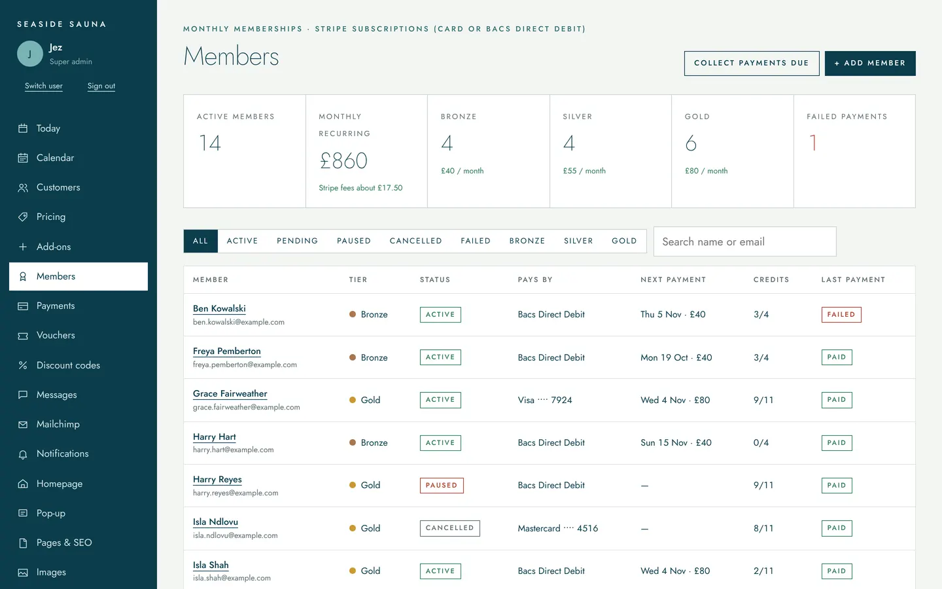Click the Homepage house icon
Viewport: 942px width, 589px height.
[23, 484]
